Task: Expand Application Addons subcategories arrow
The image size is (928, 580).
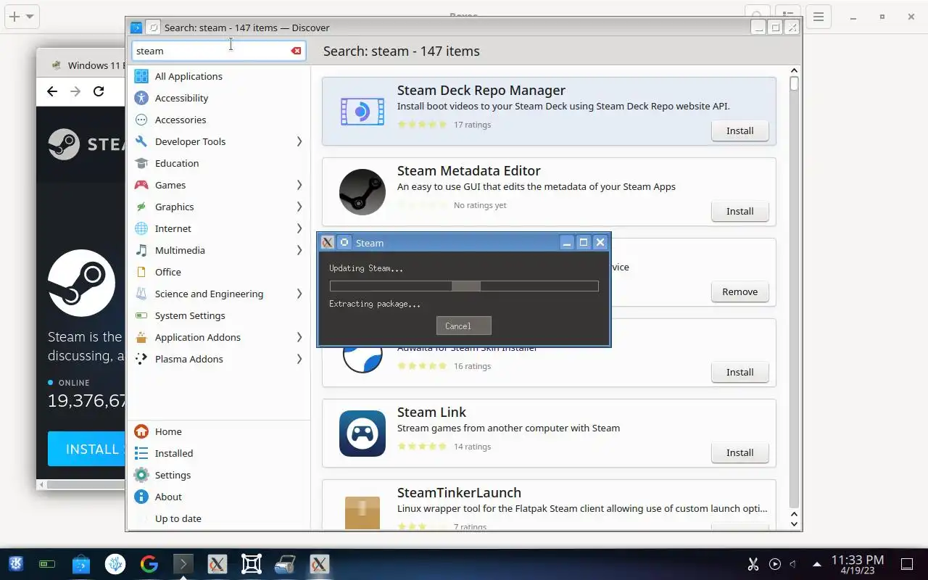Action: (299, 337)
